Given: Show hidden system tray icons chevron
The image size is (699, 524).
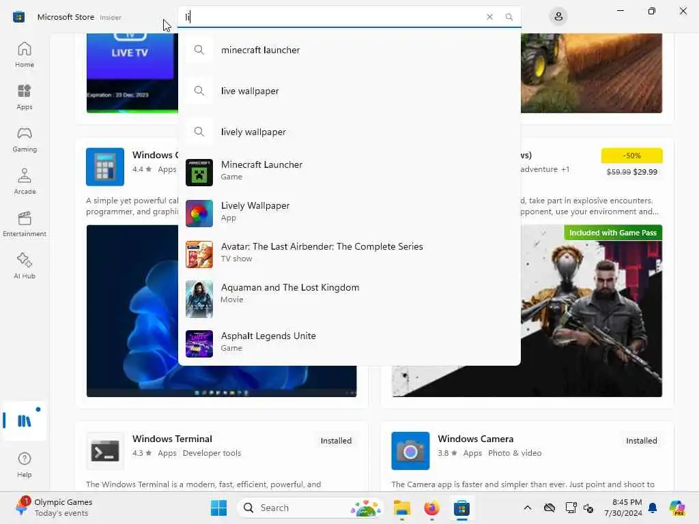Looking at the screenshot, I should click(528, 508).
